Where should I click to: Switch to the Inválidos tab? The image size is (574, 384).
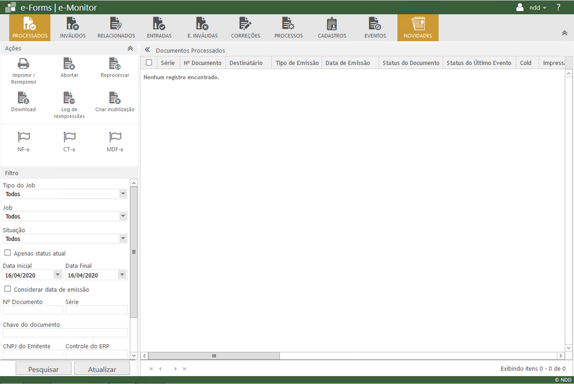(x=72, y=28)
